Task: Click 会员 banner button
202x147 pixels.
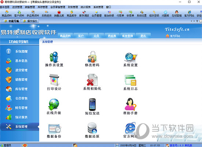Action: (96, 36)
